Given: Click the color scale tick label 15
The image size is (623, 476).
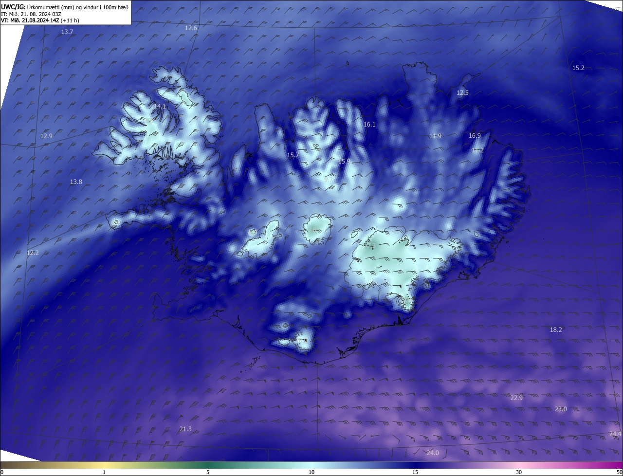Looking at the screenshot, I should click(415, 473).
